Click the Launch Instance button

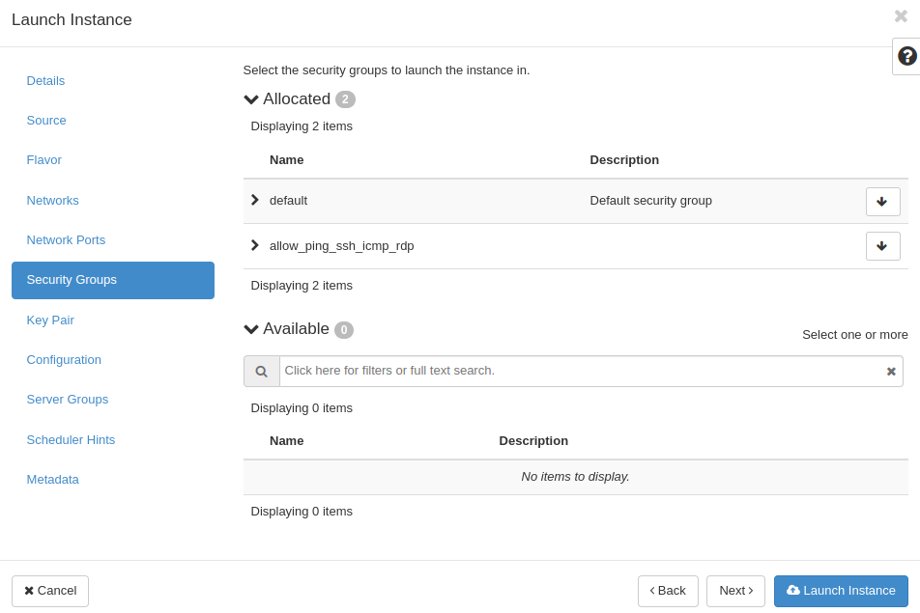[x=841, y=591]
